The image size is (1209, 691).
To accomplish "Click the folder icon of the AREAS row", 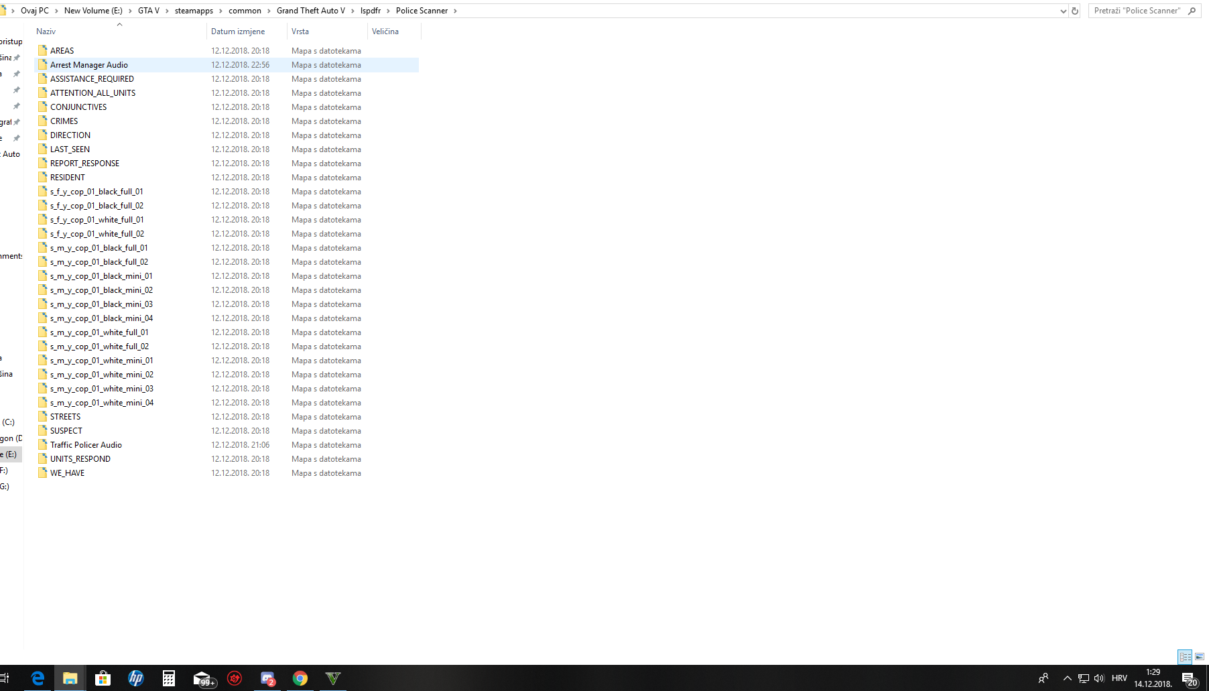I will point(43,50).
